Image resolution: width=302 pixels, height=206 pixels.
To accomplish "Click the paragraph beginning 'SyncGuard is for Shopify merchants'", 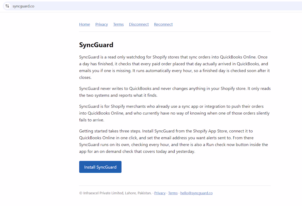I will coord(174,113).
